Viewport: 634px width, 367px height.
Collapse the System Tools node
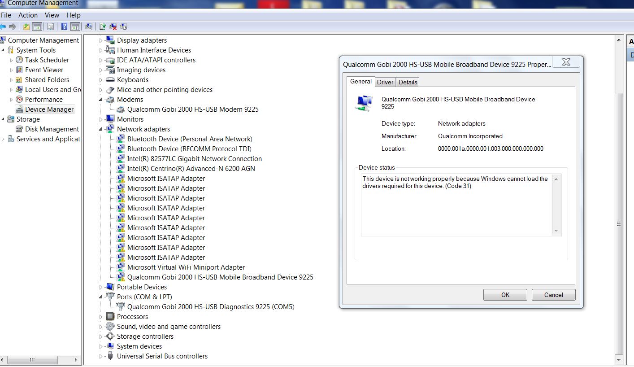pyautogui.click(x=3, y=50)
